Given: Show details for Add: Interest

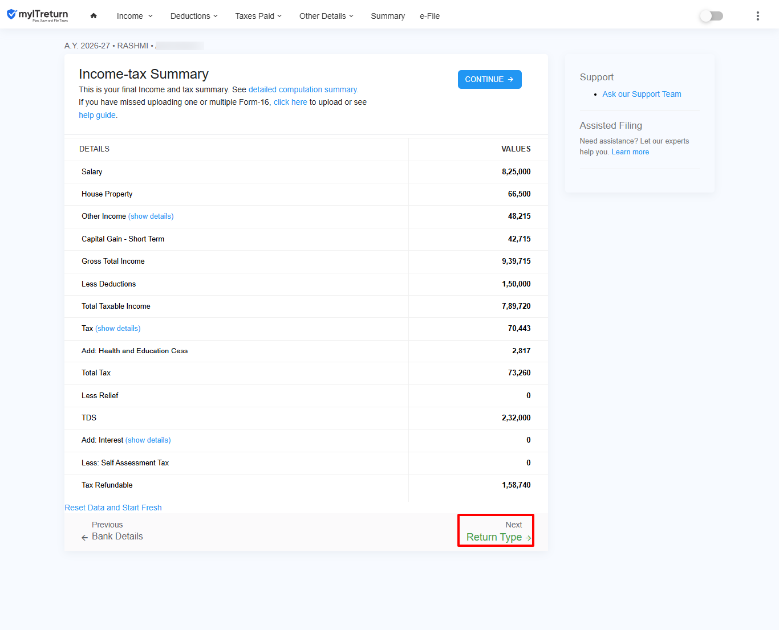Looking at the screenshot, I should [148, 440].
